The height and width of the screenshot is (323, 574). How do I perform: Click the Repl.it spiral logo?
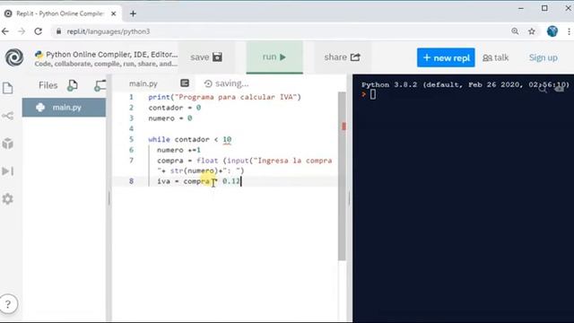[x=14, y=57]
